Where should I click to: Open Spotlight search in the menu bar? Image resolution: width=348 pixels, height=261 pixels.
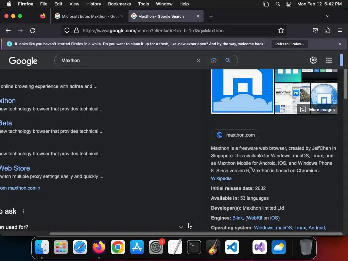(x=277, y=4)
